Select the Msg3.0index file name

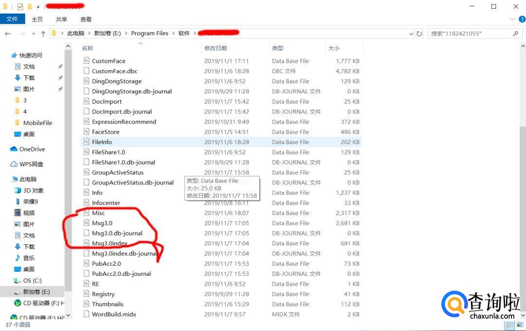pyautogui.click(x=110, y=243)
